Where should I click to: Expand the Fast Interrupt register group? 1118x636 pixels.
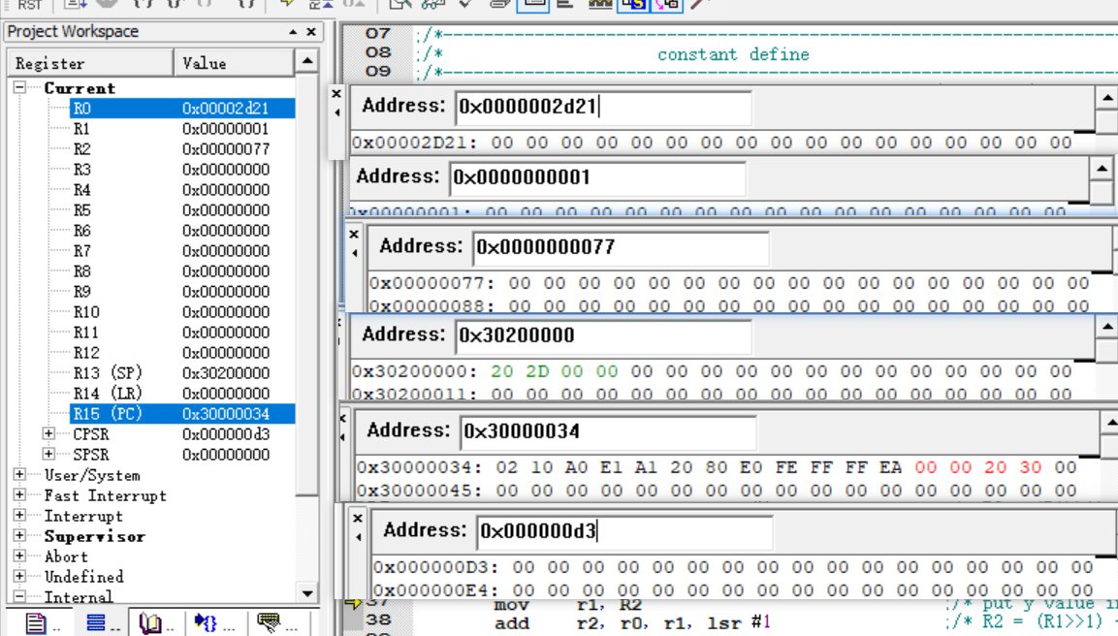pyautogui.click(x=20, y=494)
